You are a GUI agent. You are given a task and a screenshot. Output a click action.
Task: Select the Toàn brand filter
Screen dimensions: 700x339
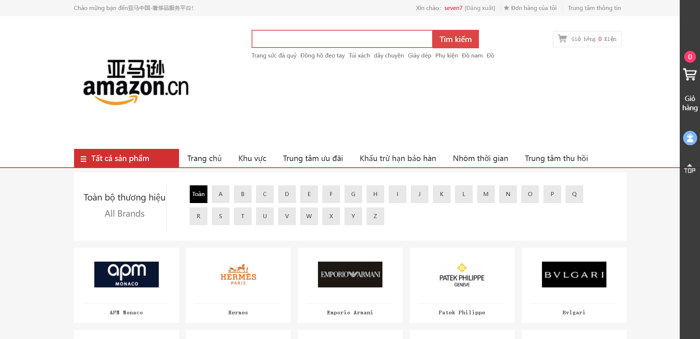199,194
